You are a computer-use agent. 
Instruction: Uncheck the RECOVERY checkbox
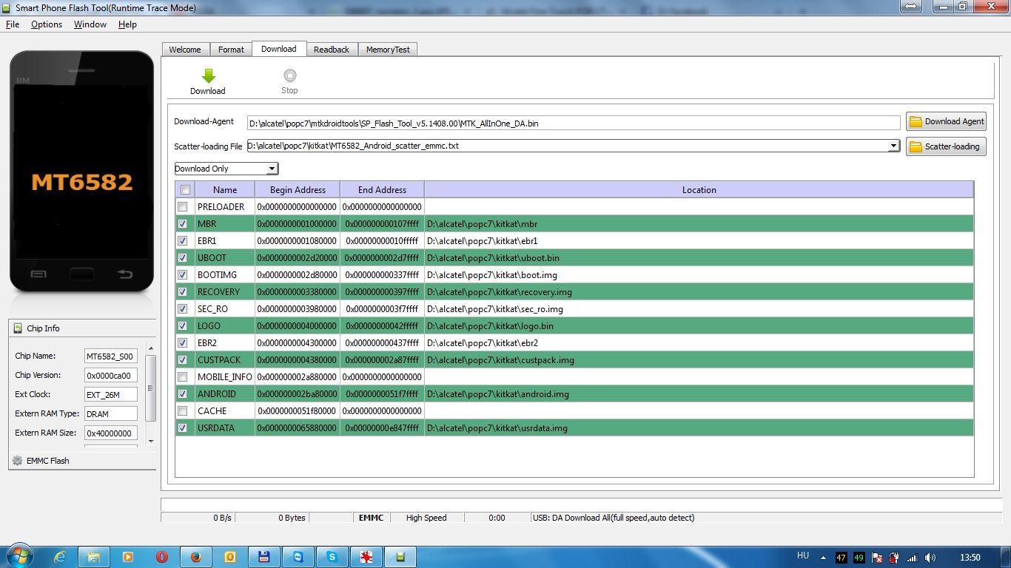[x=183, y=292]
